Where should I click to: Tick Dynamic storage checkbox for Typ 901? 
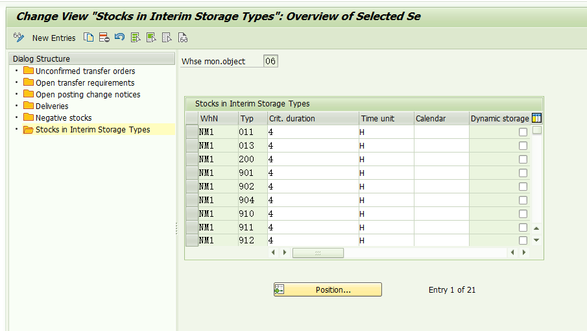click(x=523, y=173)
